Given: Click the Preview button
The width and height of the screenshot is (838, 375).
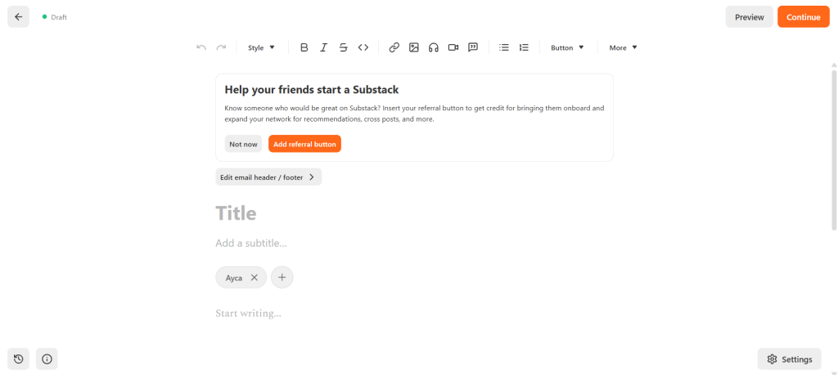Looking at the screenshot, I should point(750,16).
